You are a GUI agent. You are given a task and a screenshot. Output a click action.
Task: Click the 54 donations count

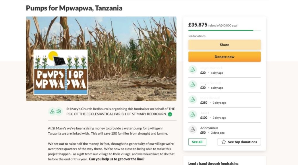pyautogui.click(x=197, y=36)
